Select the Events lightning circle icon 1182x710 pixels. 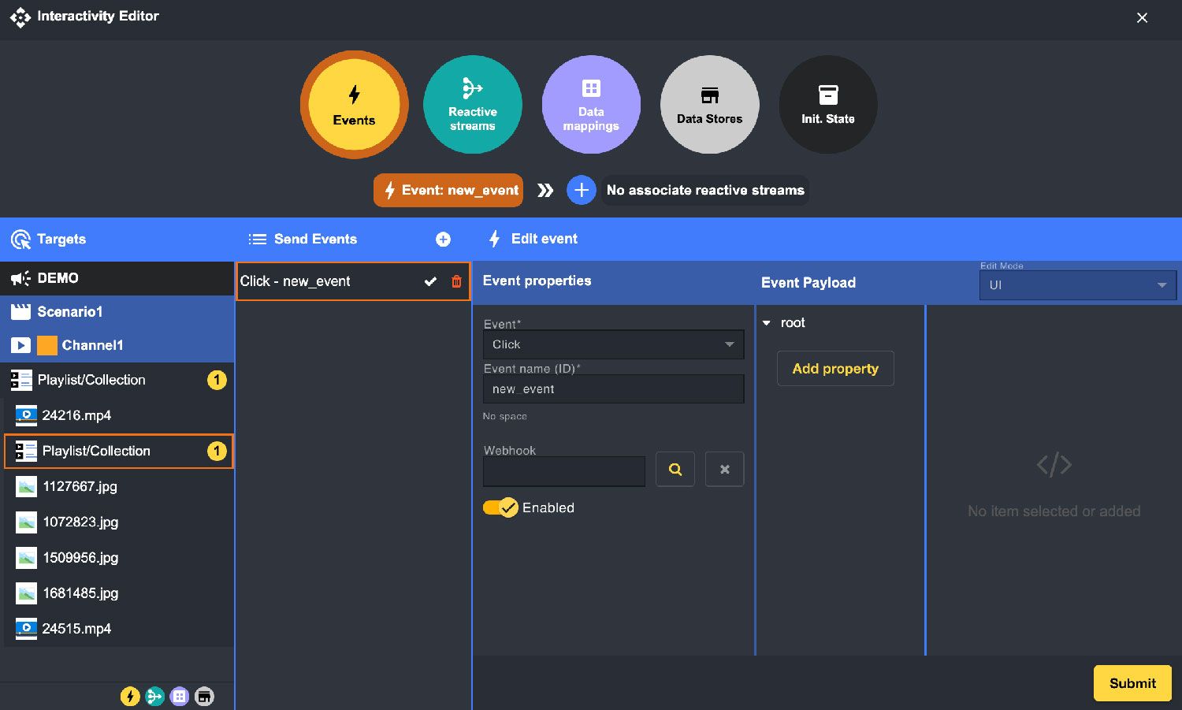[x=354, y=105]
